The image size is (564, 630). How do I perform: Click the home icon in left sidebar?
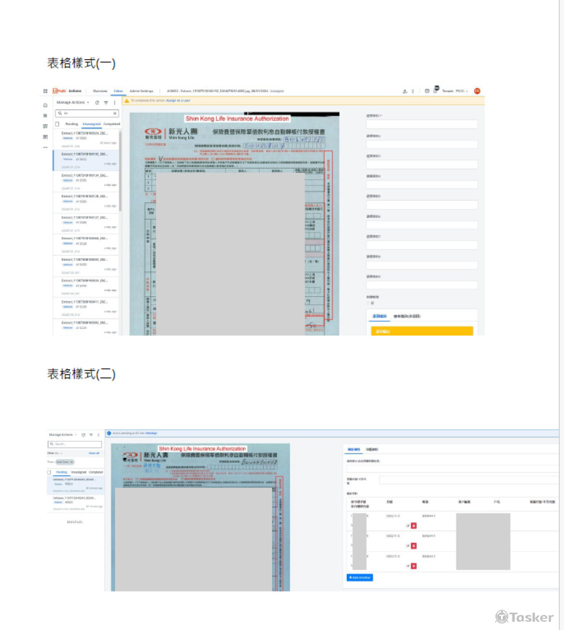tap(45, 105)
